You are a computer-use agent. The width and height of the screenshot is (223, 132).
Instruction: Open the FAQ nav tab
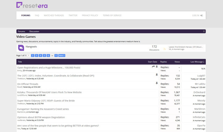37,16
